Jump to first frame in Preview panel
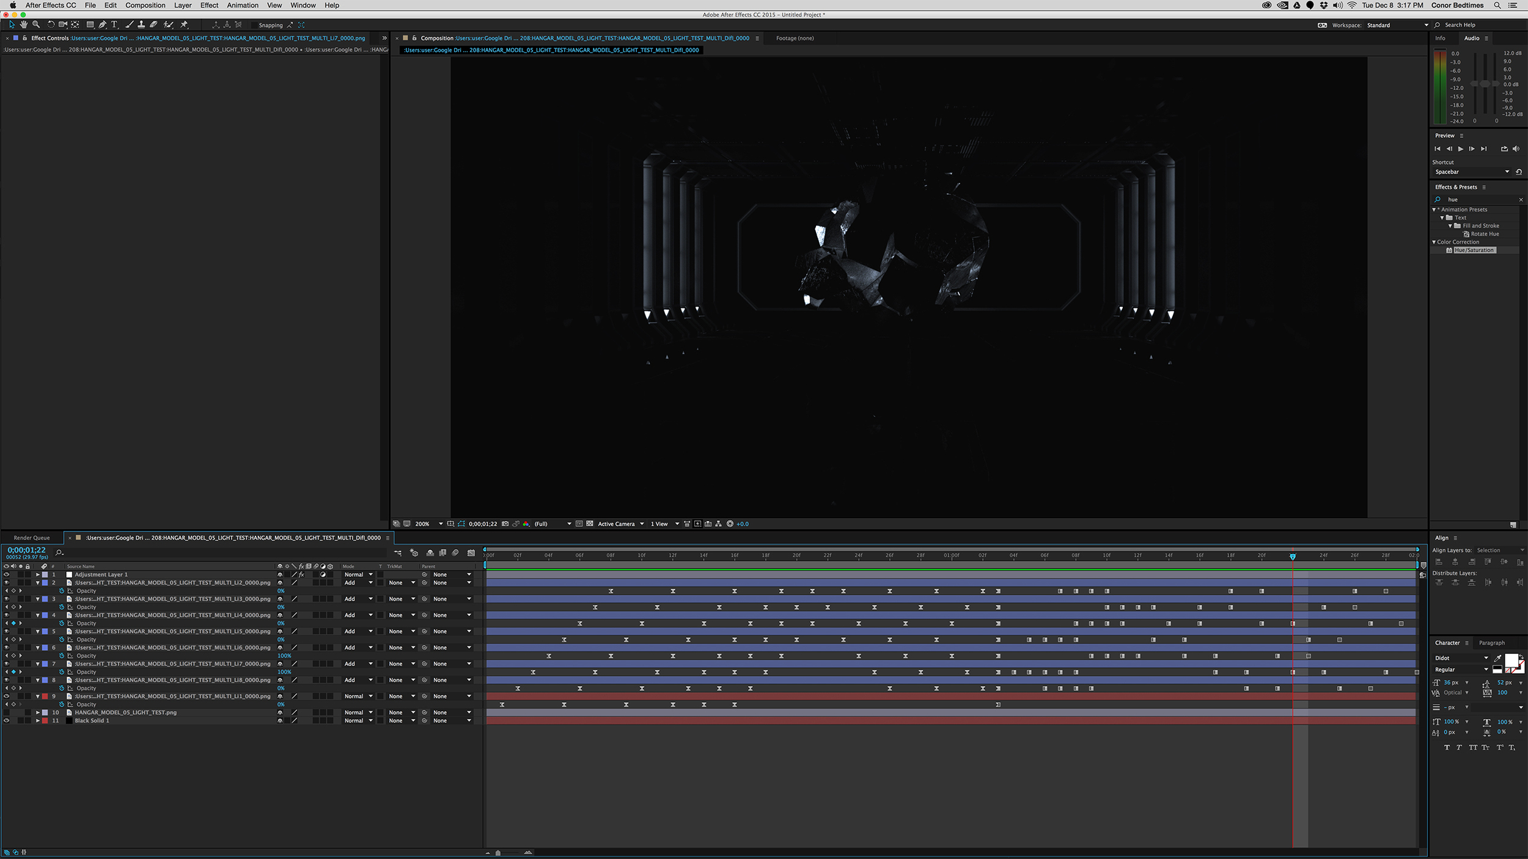This screenshot has height=859, width=1528. 1438,149
